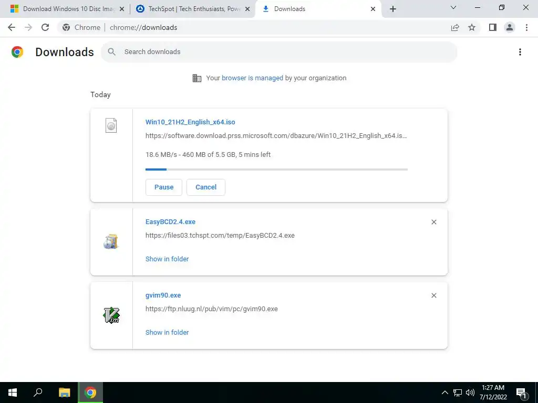Remove EasyBCD2.4.exe from the list
538x403 pixels.
point(433,222)
